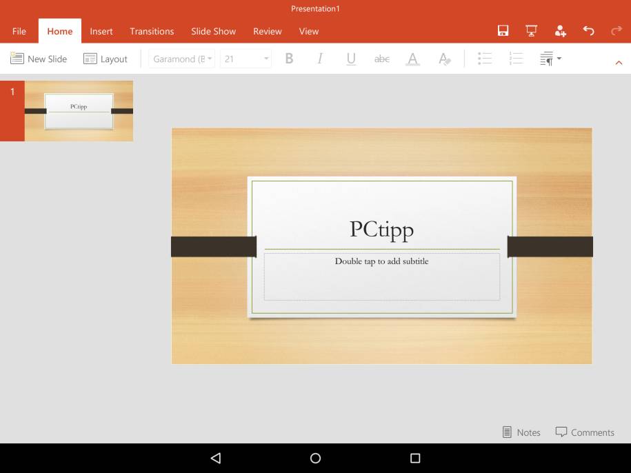Open the paragraph formatting dropdown
Viewport: 631px width, 473px height.
tap(550, 59)
